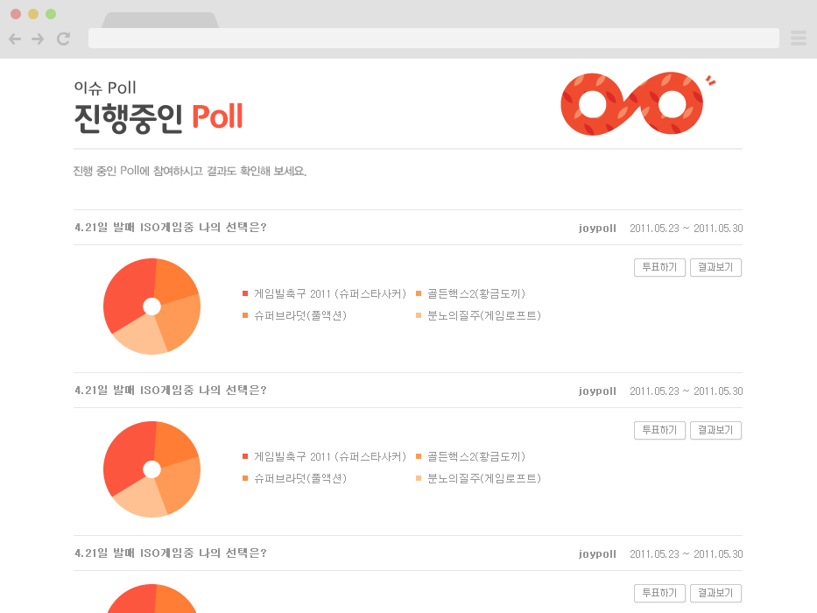Image resolution: width=817 pixels, height=613 pixels.
Task: Click the second poll's pie chart
Action: (x=151, y=469)
